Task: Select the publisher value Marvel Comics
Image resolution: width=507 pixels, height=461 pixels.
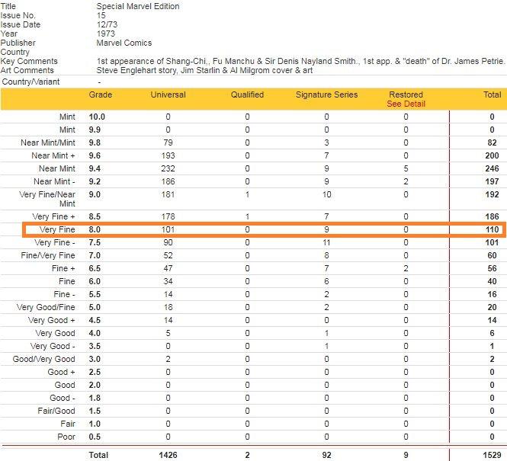Action: [x=124, y=43]
